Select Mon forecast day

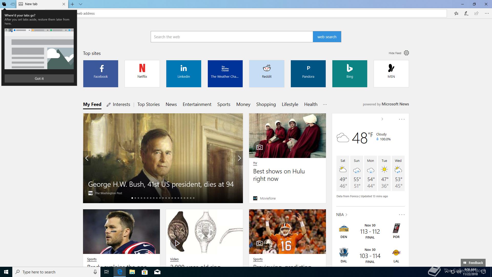(x=371, y=173)
